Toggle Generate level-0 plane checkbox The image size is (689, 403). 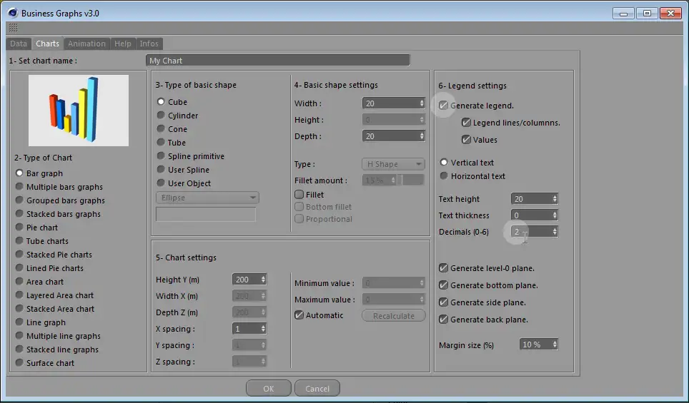pos(443,268)
